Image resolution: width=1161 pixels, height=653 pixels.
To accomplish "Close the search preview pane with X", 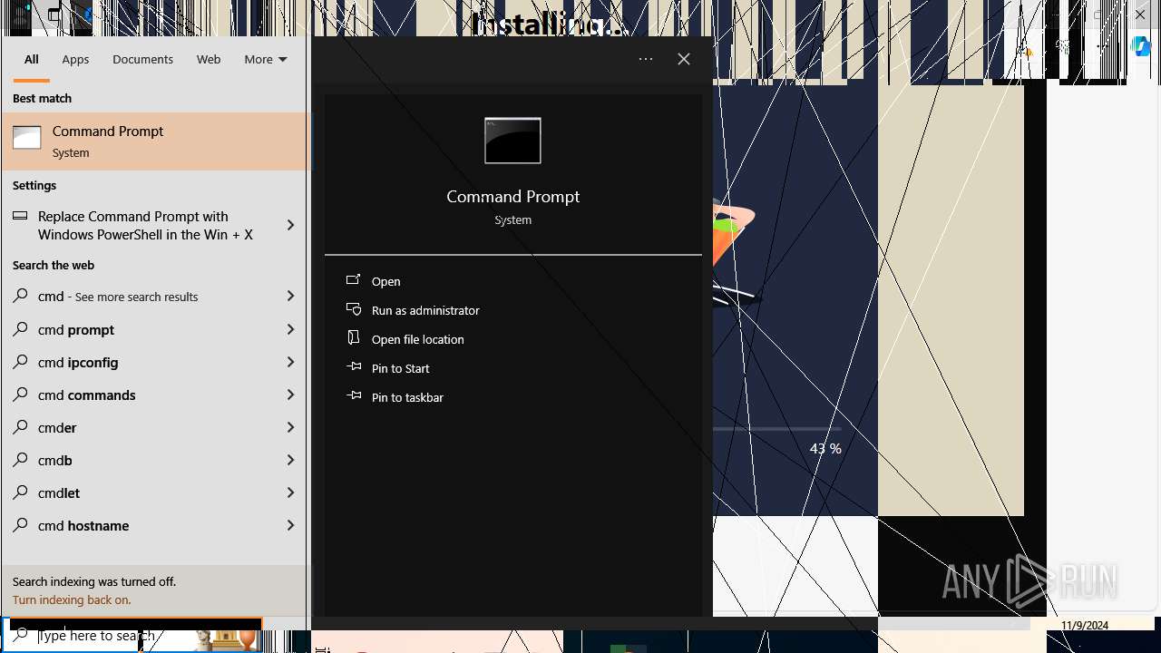I will coord(684,59).
